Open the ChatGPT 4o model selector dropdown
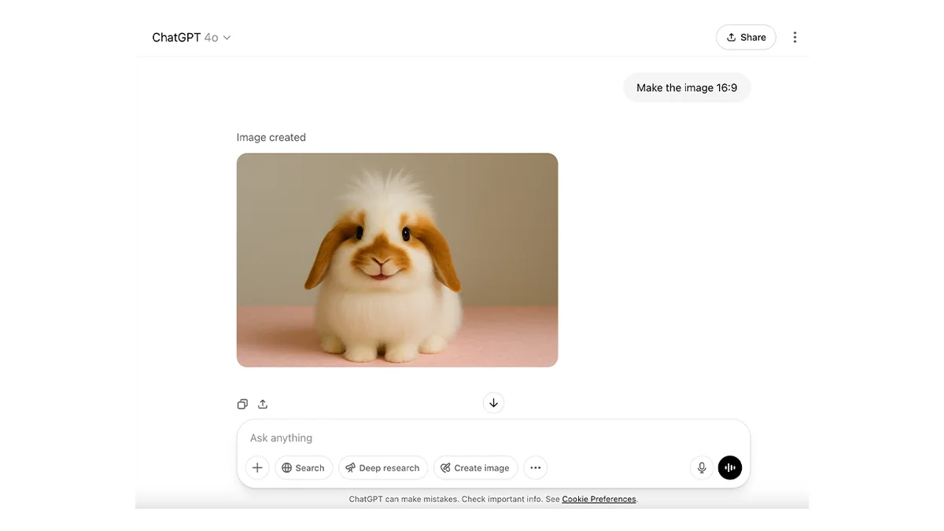The width and height of the screenshot is (944, 531). click(x=191, y=38)
